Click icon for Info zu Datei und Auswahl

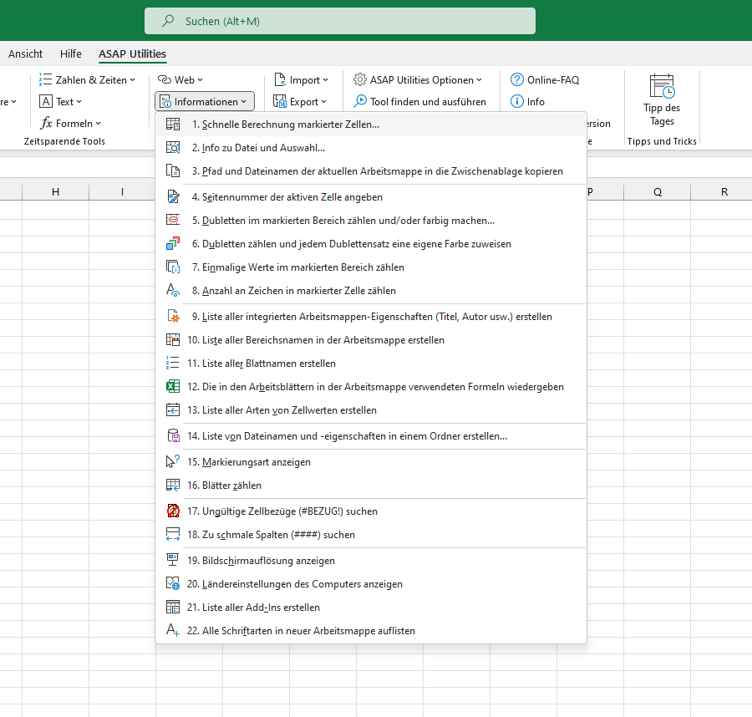click(x=173, y=148)
